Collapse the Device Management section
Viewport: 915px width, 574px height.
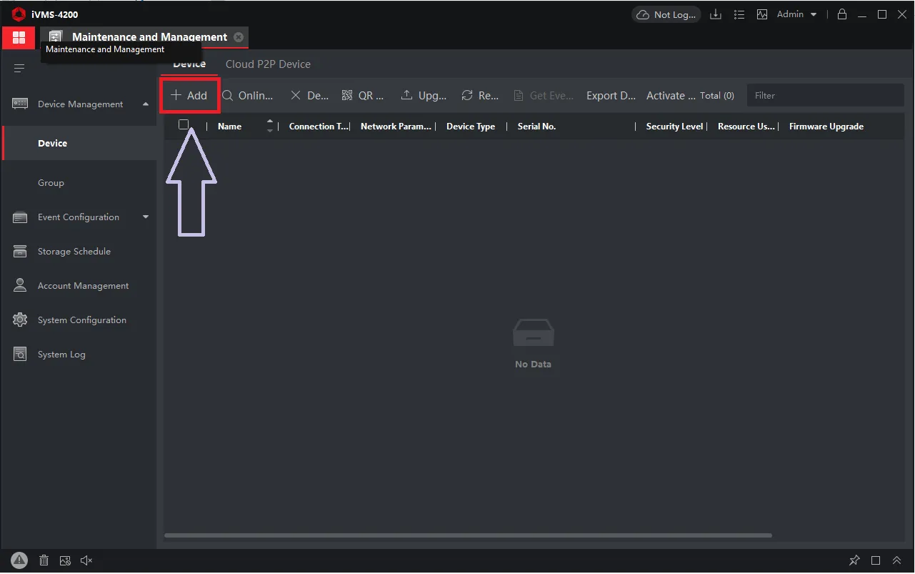[x=146, y=104]
